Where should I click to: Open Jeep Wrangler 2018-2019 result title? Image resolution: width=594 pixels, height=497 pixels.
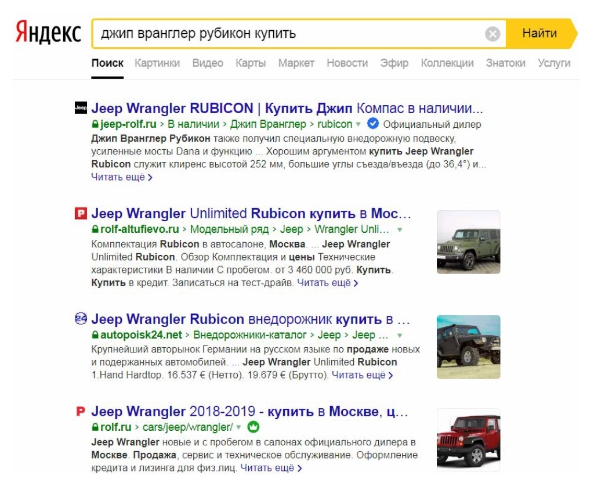[249, 411]
